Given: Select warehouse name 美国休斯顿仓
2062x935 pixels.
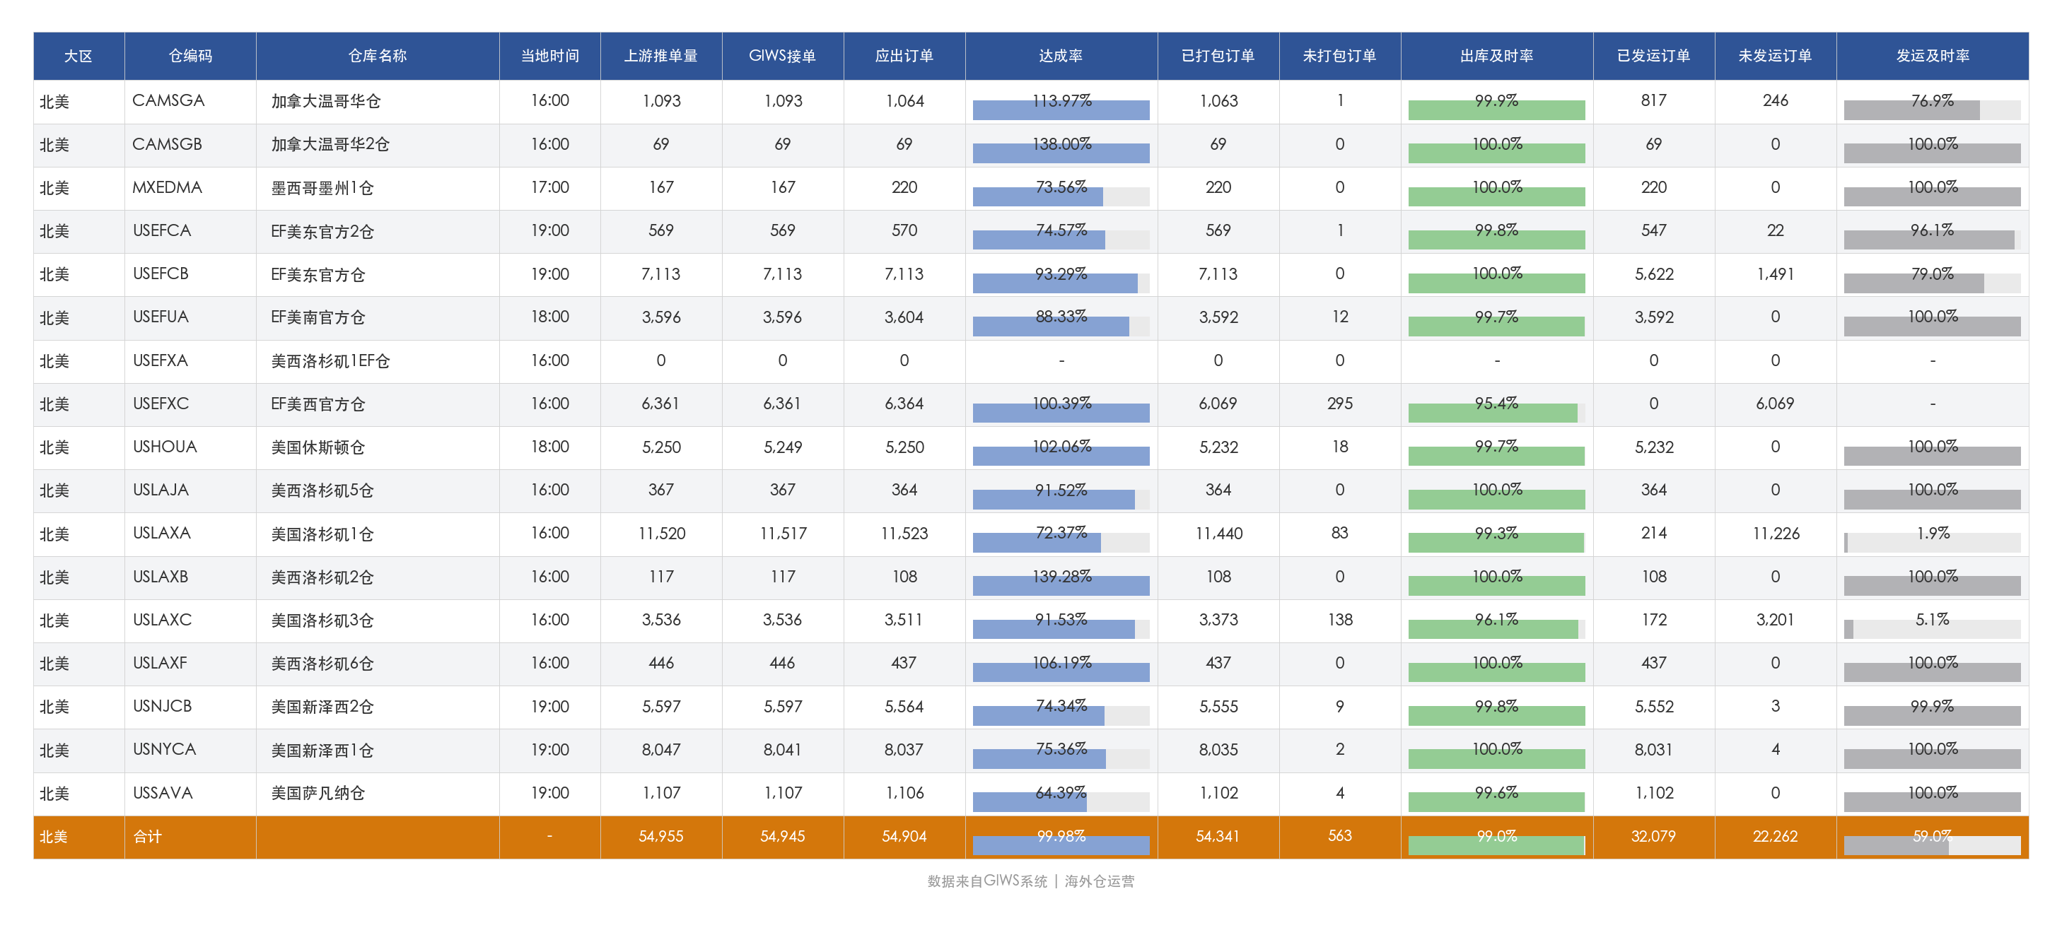Looking at the screenshot, I should pos(318,447).
